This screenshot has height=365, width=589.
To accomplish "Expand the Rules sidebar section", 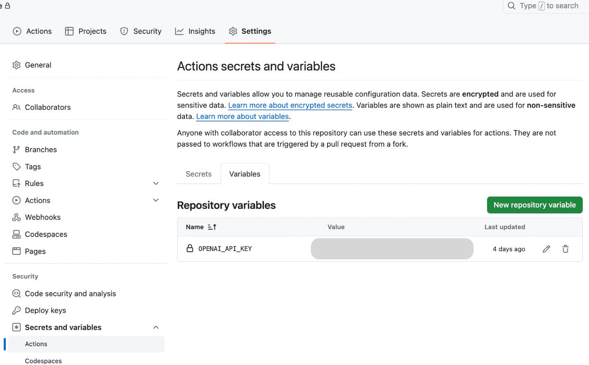I will coord(156,183).
